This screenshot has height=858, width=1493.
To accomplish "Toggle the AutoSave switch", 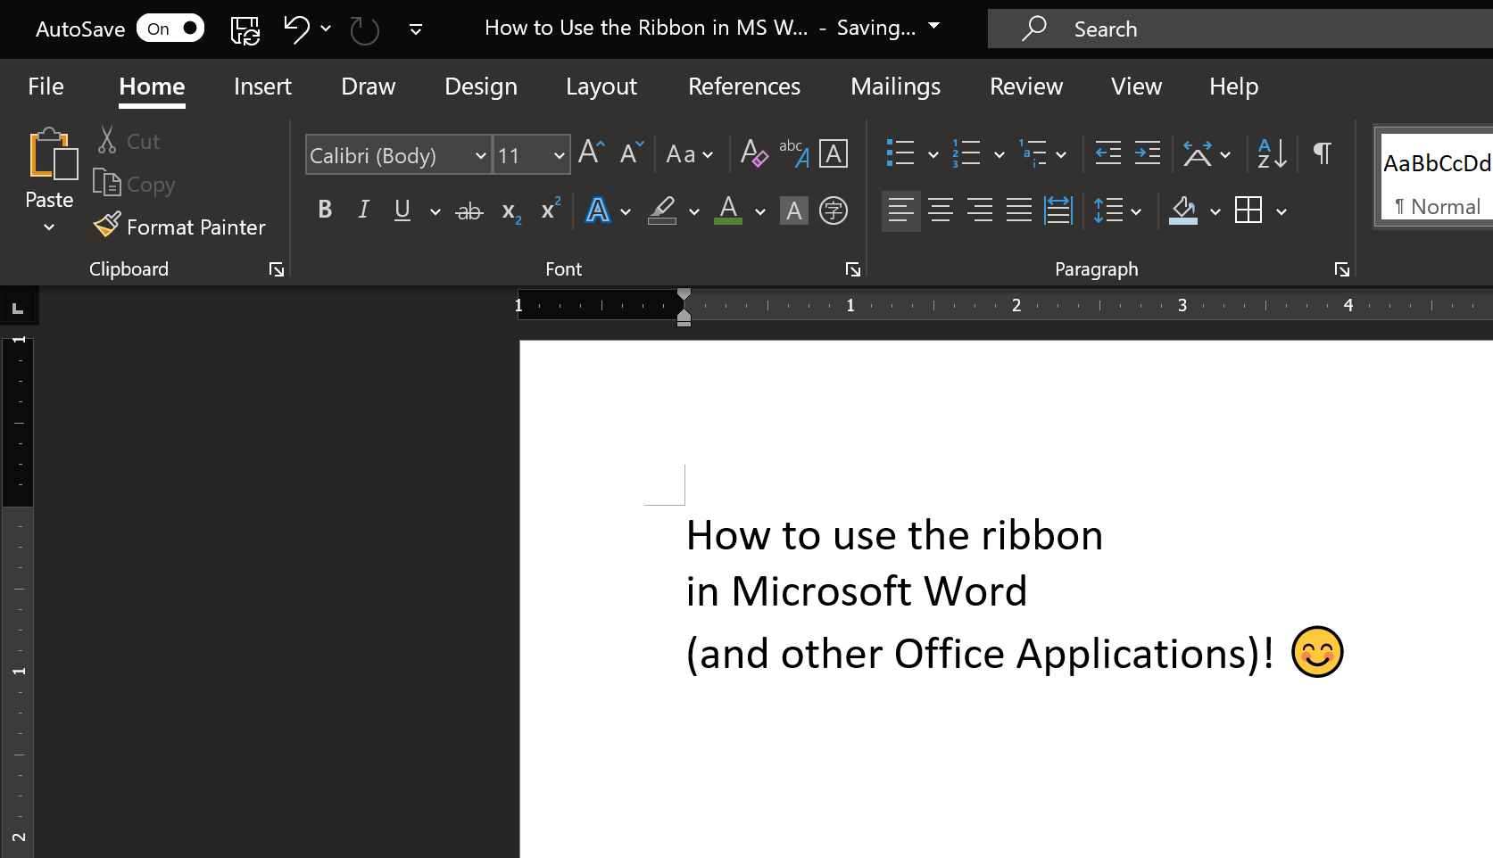I will point(170,29).
